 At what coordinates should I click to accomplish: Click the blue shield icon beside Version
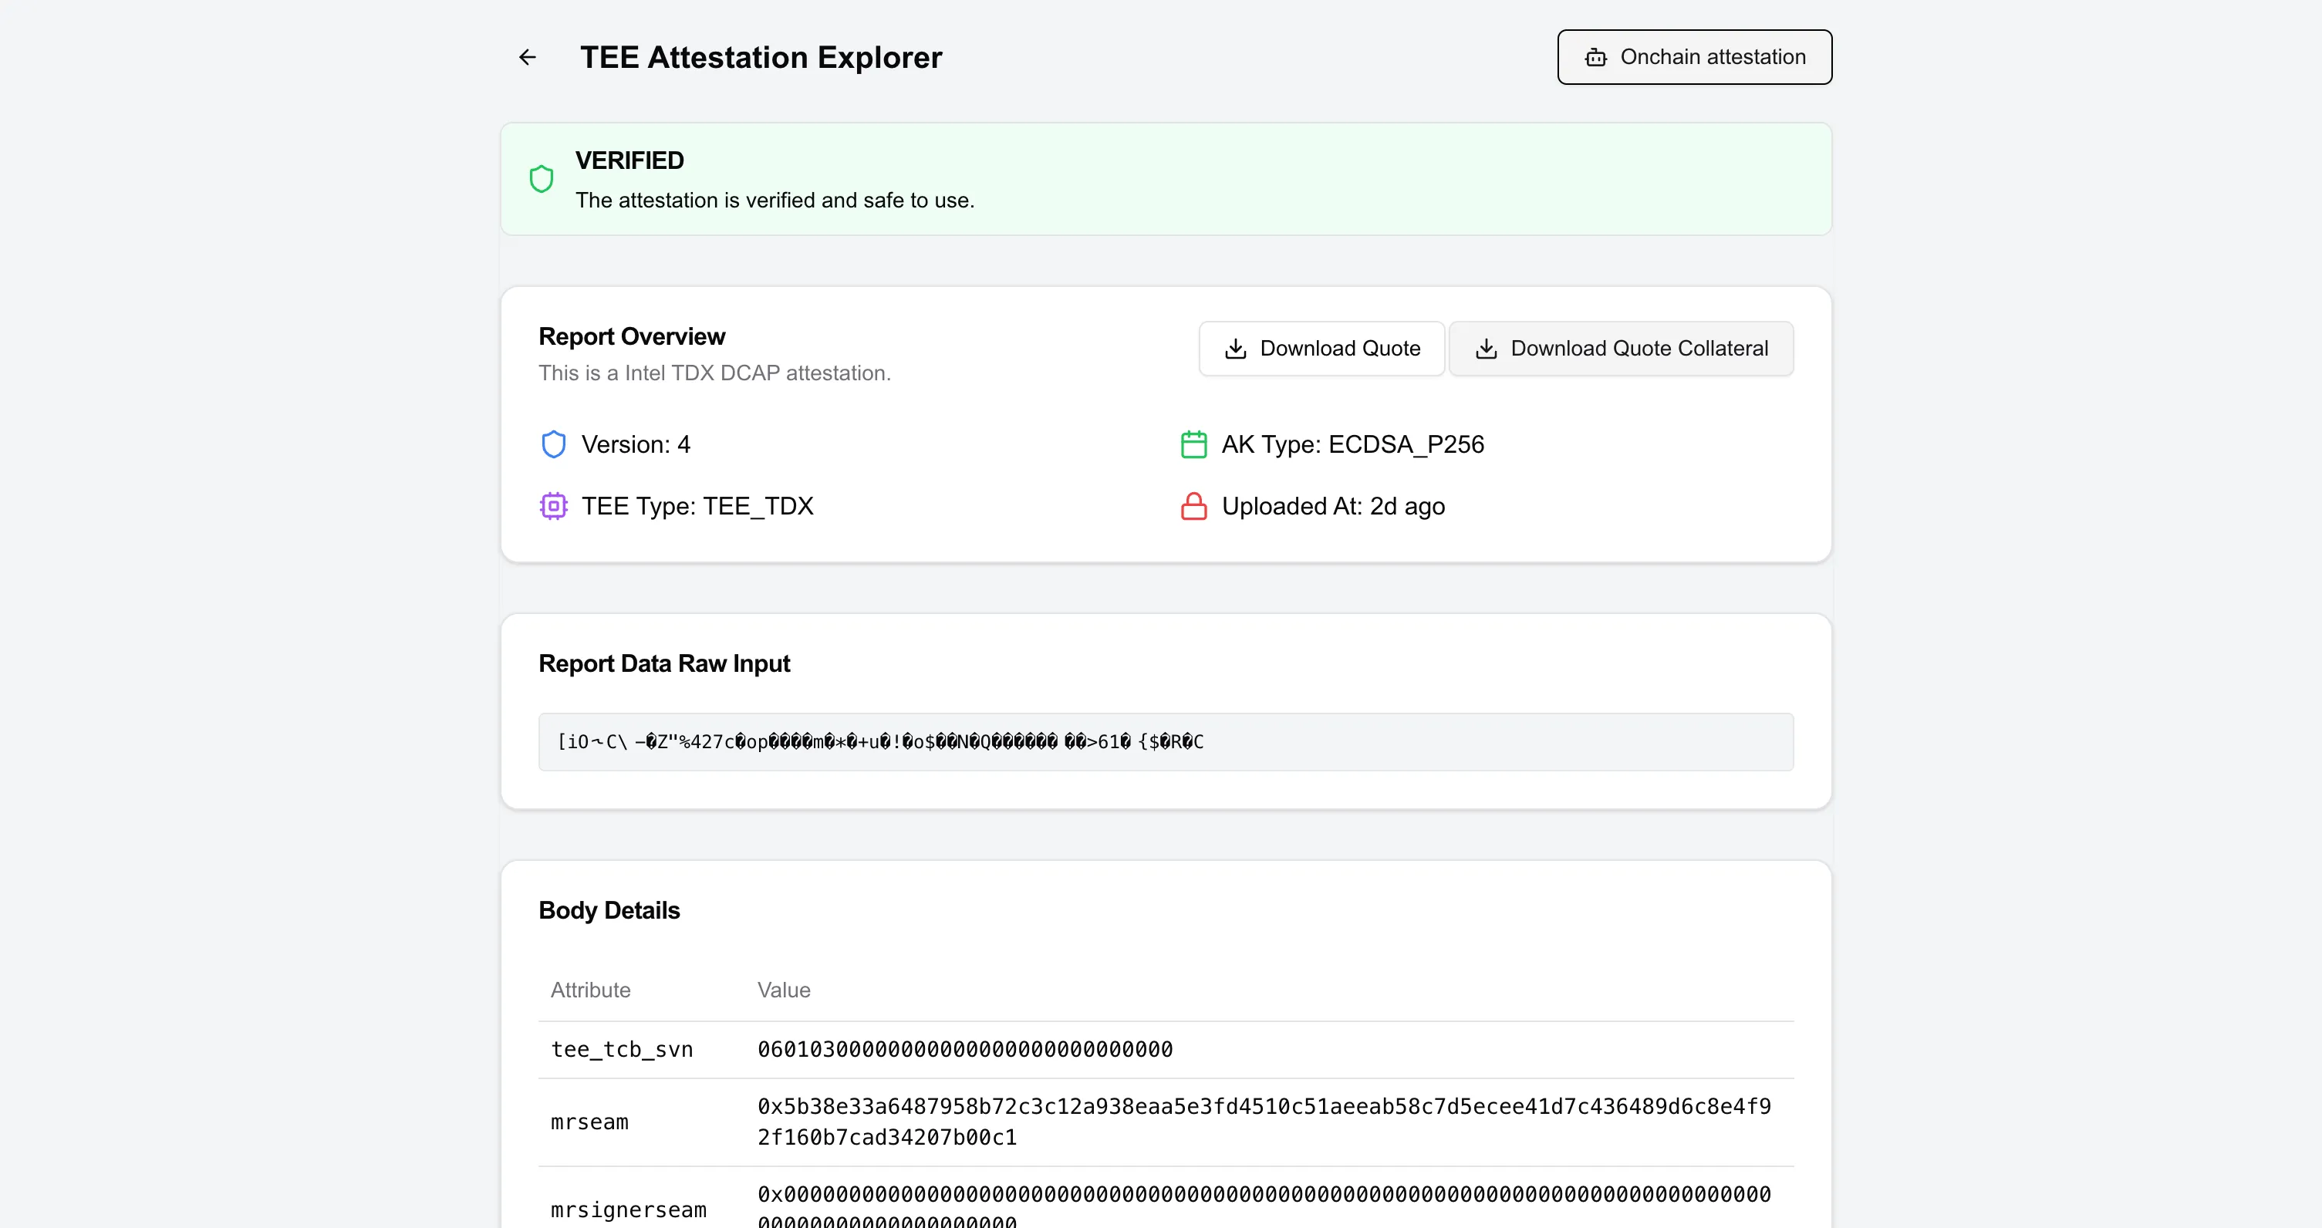coord(553,444)
